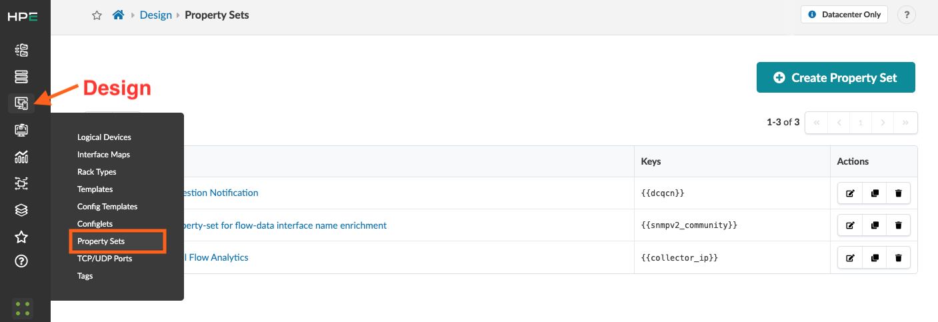Clone the {{dcqcn}} property set
Image resolution: width=938 pixels, height=322 pixels.
(x=874, y=193)
